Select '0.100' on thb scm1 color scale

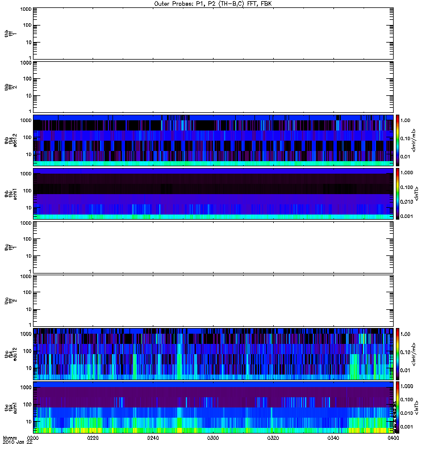[407, 187]
